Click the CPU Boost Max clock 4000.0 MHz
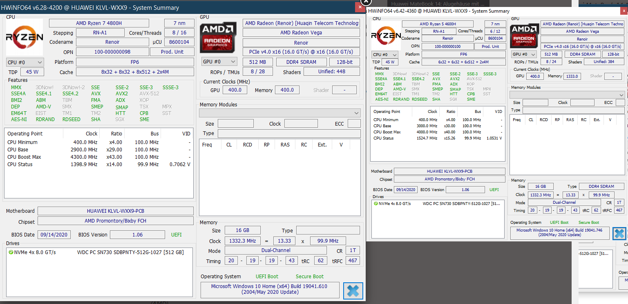The image size is (628, 304). click(427, 132)
